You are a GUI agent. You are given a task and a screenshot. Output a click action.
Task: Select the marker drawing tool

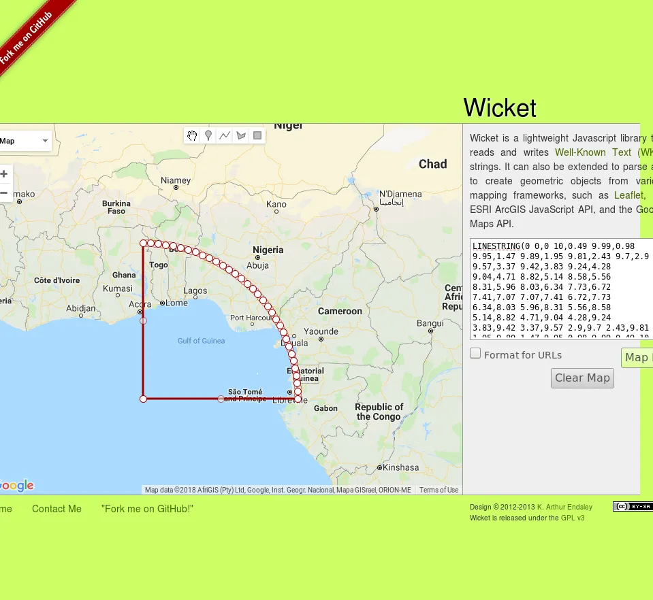(208, 135)
